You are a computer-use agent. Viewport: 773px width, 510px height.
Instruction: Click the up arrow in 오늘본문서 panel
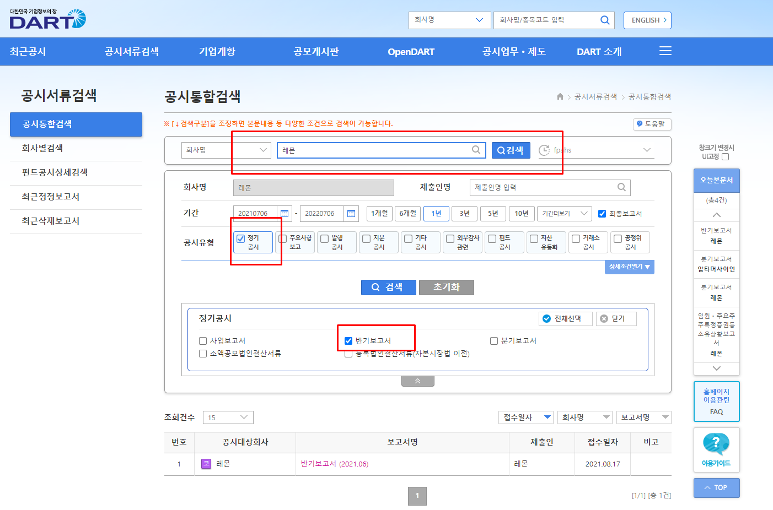pyautogui.click(x=717, y=215)
